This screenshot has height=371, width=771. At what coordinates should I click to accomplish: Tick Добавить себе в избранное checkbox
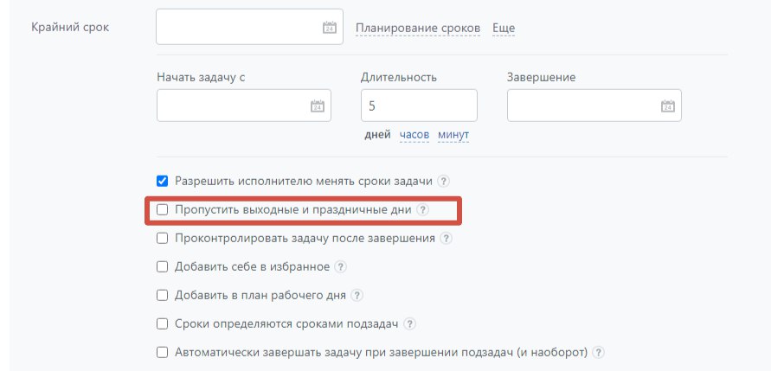[162, 267]
